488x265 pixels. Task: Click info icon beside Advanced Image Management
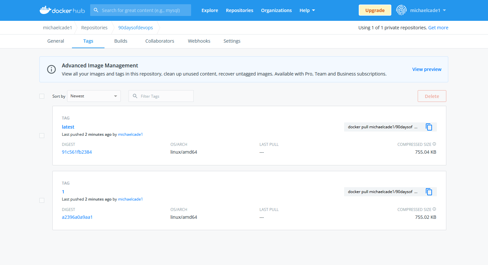(51, 69)
